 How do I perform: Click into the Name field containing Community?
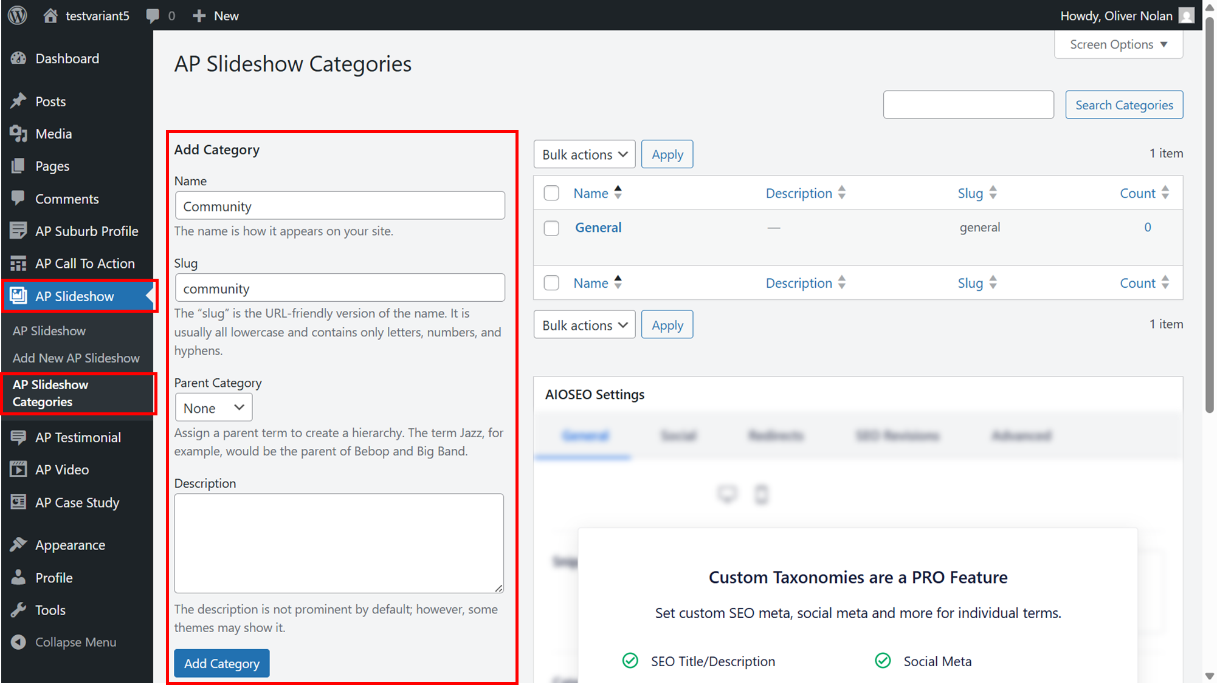(340, 205)
